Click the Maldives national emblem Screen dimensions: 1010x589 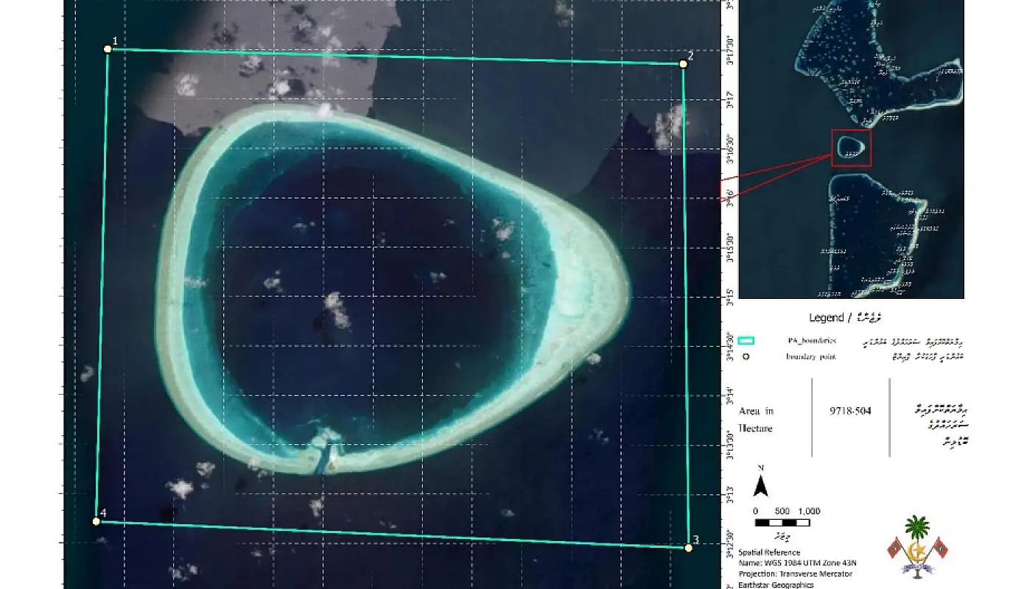tap(917, 546)
